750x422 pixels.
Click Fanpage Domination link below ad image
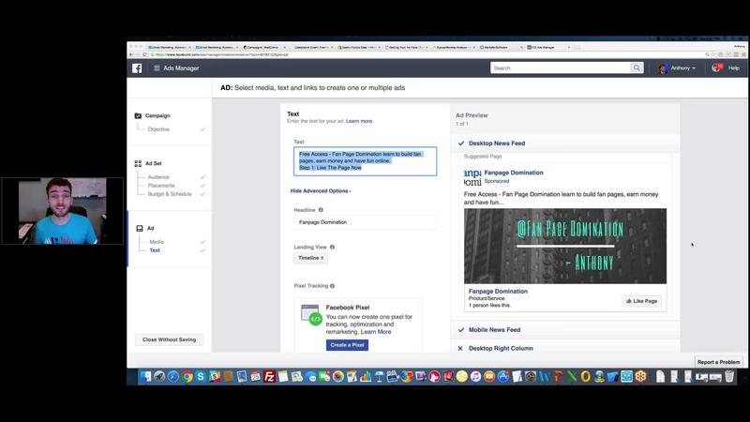(x=498, y=291)
